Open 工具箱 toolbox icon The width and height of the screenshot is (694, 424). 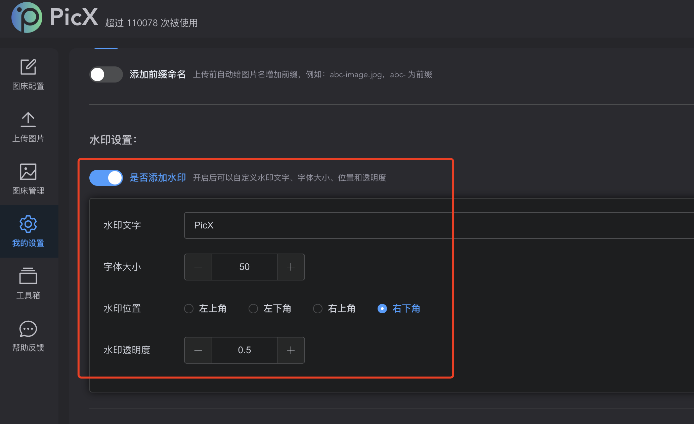(x=28, y=276)
